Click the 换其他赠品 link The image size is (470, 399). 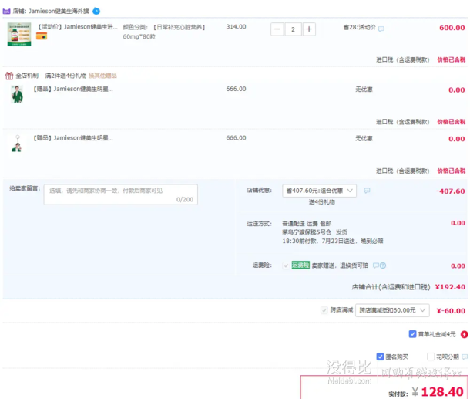[102, 76]
